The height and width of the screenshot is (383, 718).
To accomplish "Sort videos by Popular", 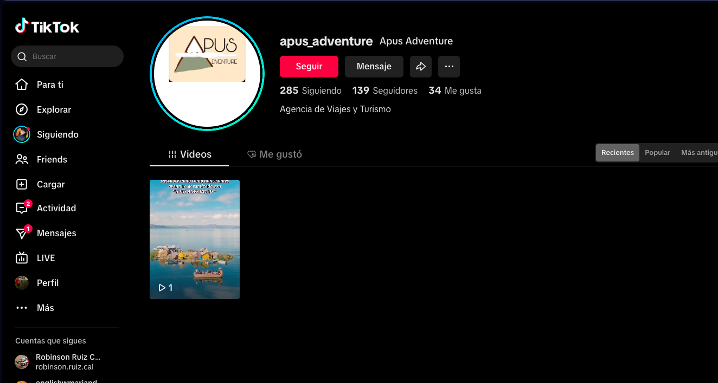I will click(658, 153).
